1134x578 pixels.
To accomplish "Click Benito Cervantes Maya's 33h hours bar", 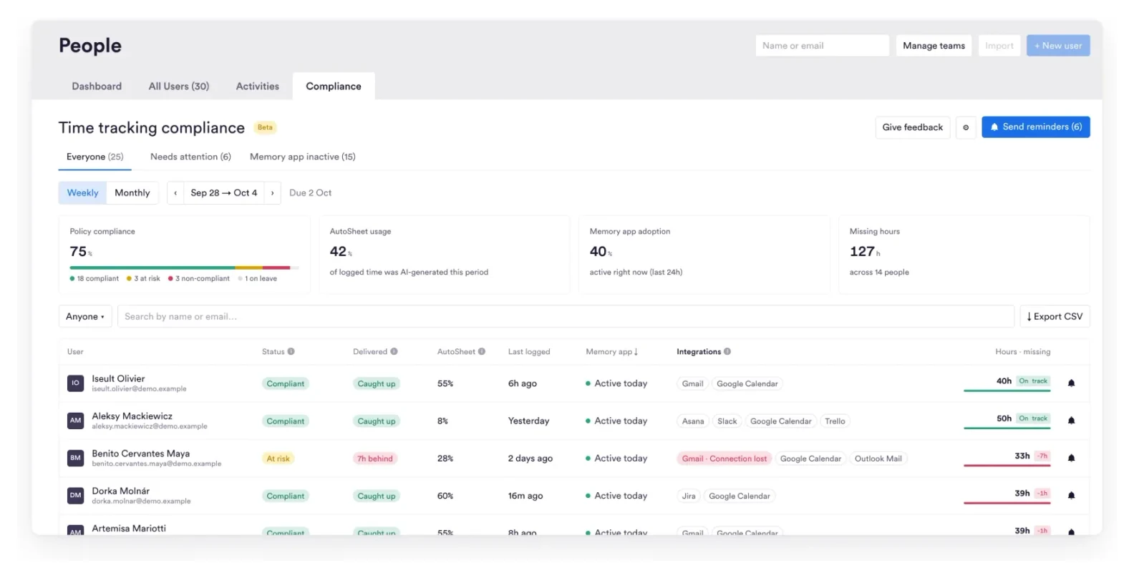I will [x=1007, y=464].
